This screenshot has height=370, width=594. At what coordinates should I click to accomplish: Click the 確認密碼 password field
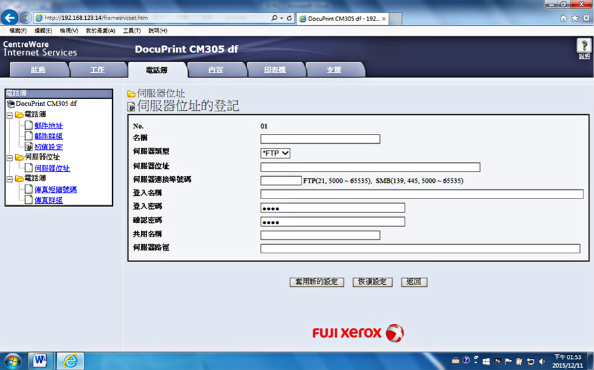click(x=333, y=222)
